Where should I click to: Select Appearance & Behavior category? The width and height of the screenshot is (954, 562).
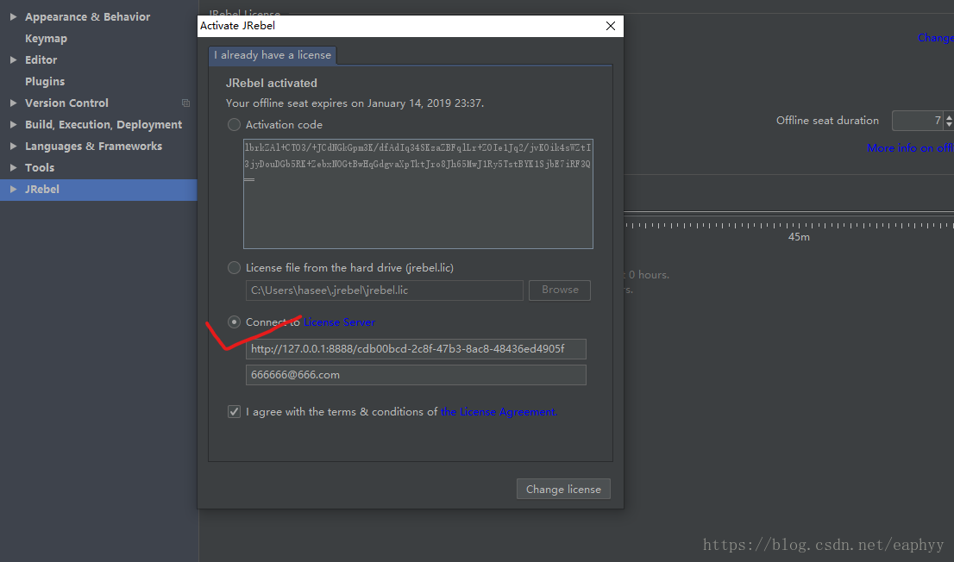coord(87,17)
